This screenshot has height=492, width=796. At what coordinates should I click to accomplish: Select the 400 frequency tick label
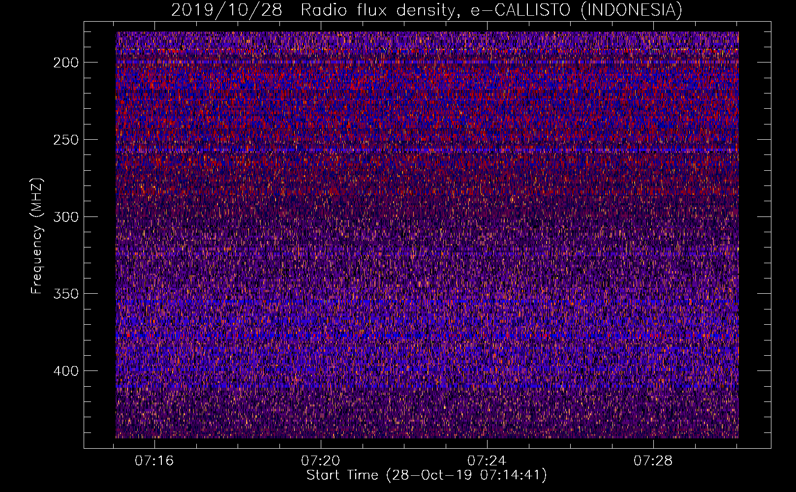coord(66,371)
